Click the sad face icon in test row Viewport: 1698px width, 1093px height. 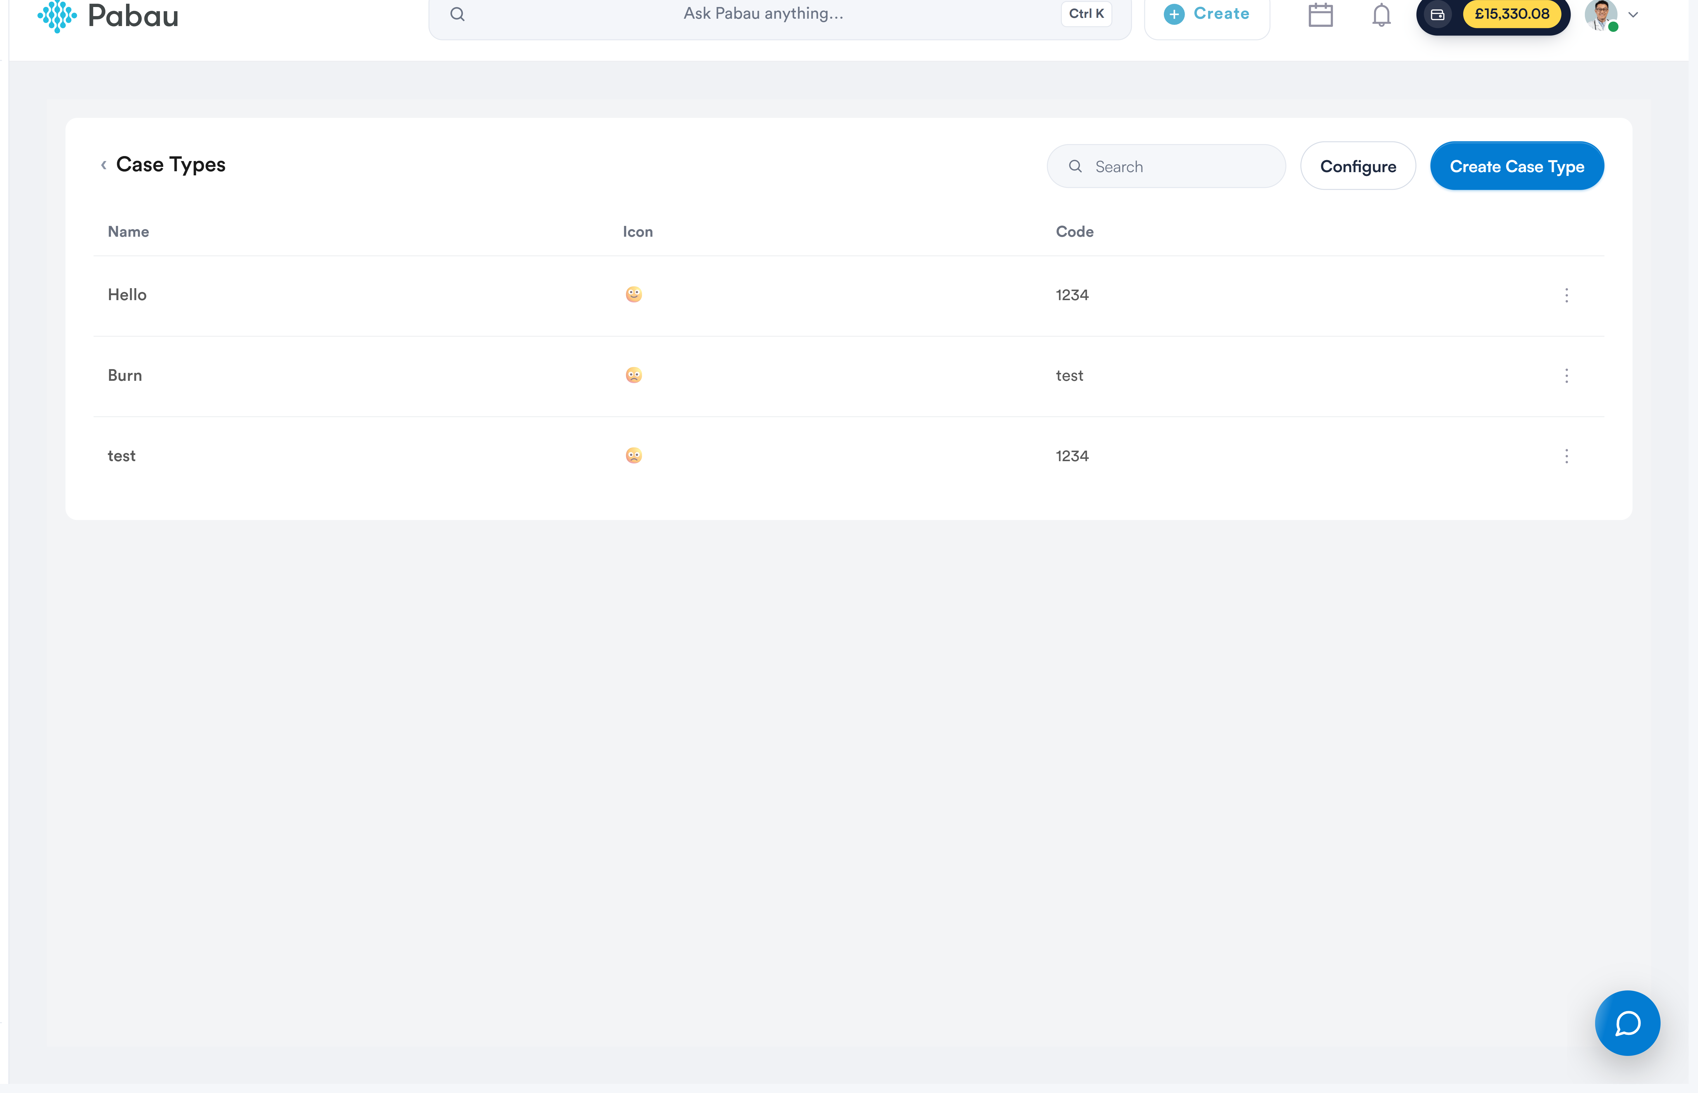[634, 456]
